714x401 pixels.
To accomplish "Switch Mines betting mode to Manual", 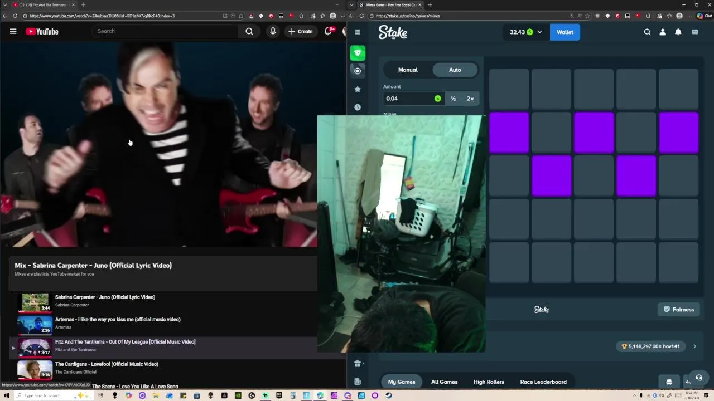I will 408,70.
